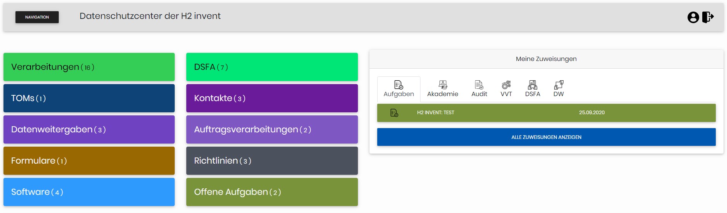Open the Formulare (1) tile
Image resolution: width=727 pixels, height=213 pixels.
point(89,161)
